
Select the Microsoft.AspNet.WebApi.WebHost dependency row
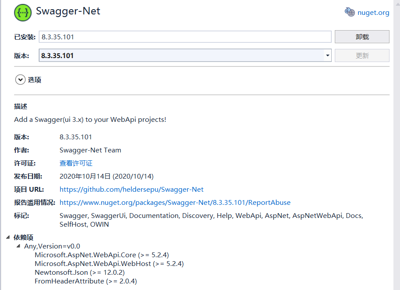tap(109, 263)
